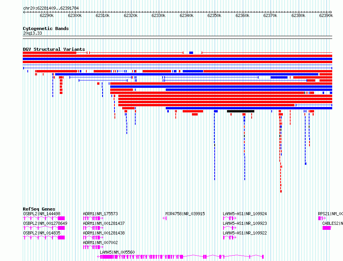Click the RPS21 gene label

pos(330,214)
